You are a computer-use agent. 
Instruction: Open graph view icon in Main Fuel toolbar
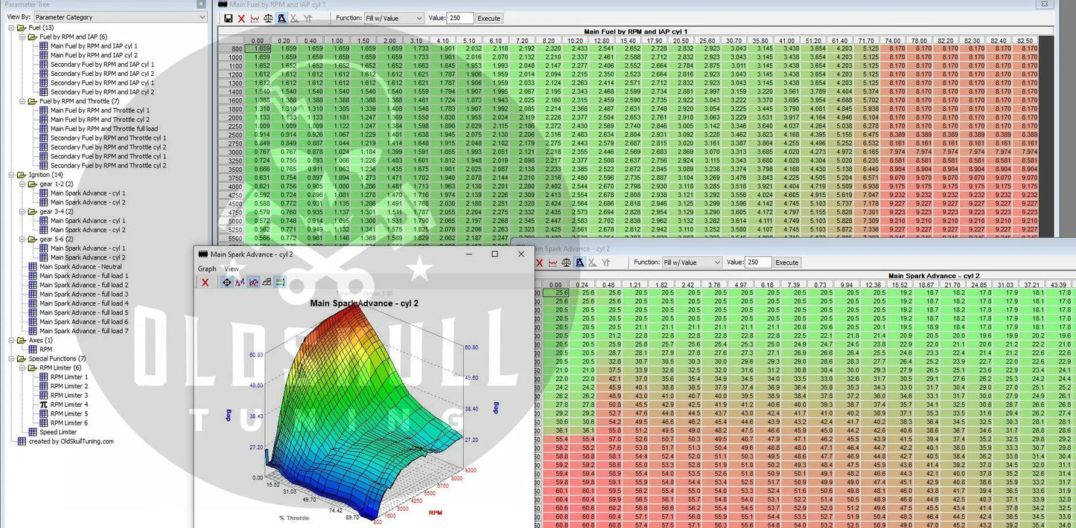[255, 18]
